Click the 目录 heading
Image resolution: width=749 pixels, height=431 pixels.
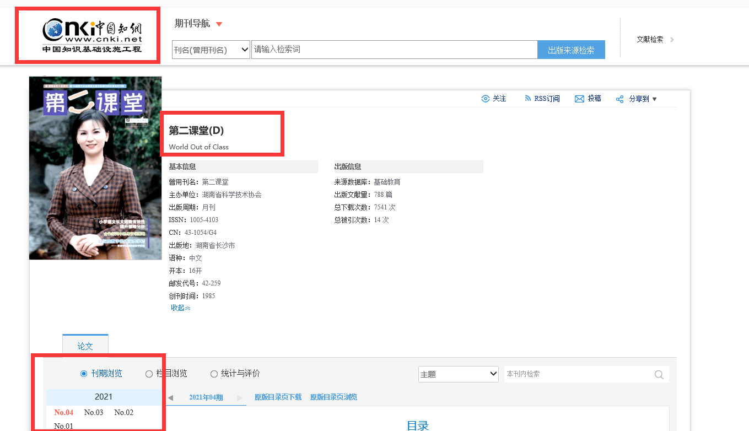(417, 425)
